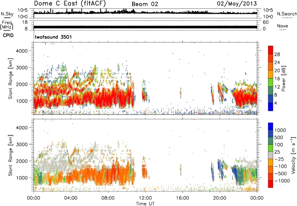Click the 'CPID' label
This screenshot has height=206, width=297.
click(8, 35)
